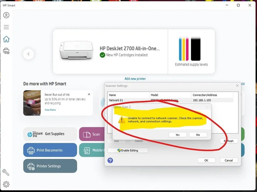This screenshot has height=192, width=257.
Task: Click the Get Supplies tile
Action: tap(50, 134)
